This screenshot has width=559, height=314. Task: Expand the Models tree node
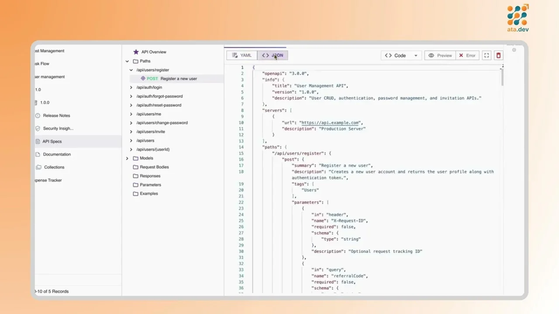(x=127, y=158)
